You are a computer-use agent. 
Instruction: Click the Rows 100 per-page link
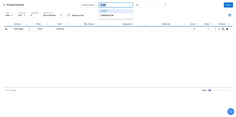[x=209, y=90]
